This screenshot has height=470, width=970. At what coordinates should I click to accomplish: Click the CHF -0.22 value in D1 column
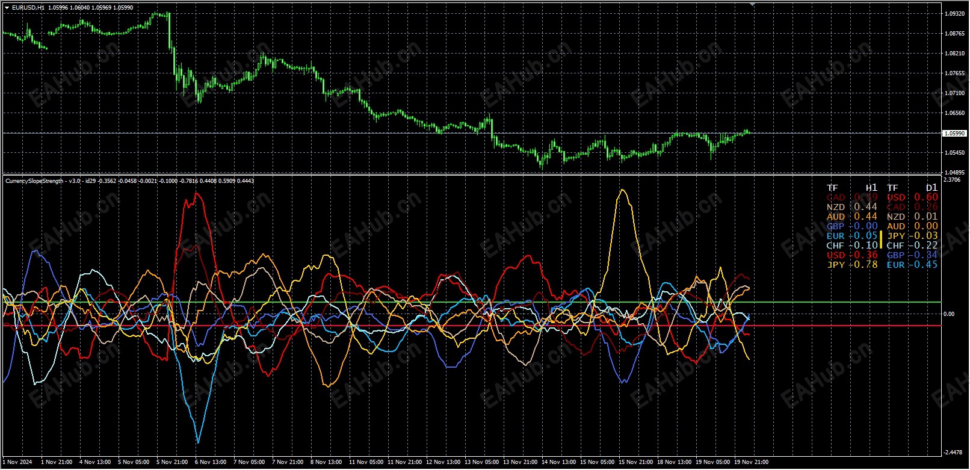pyautogui.click(x=912, y=246)
